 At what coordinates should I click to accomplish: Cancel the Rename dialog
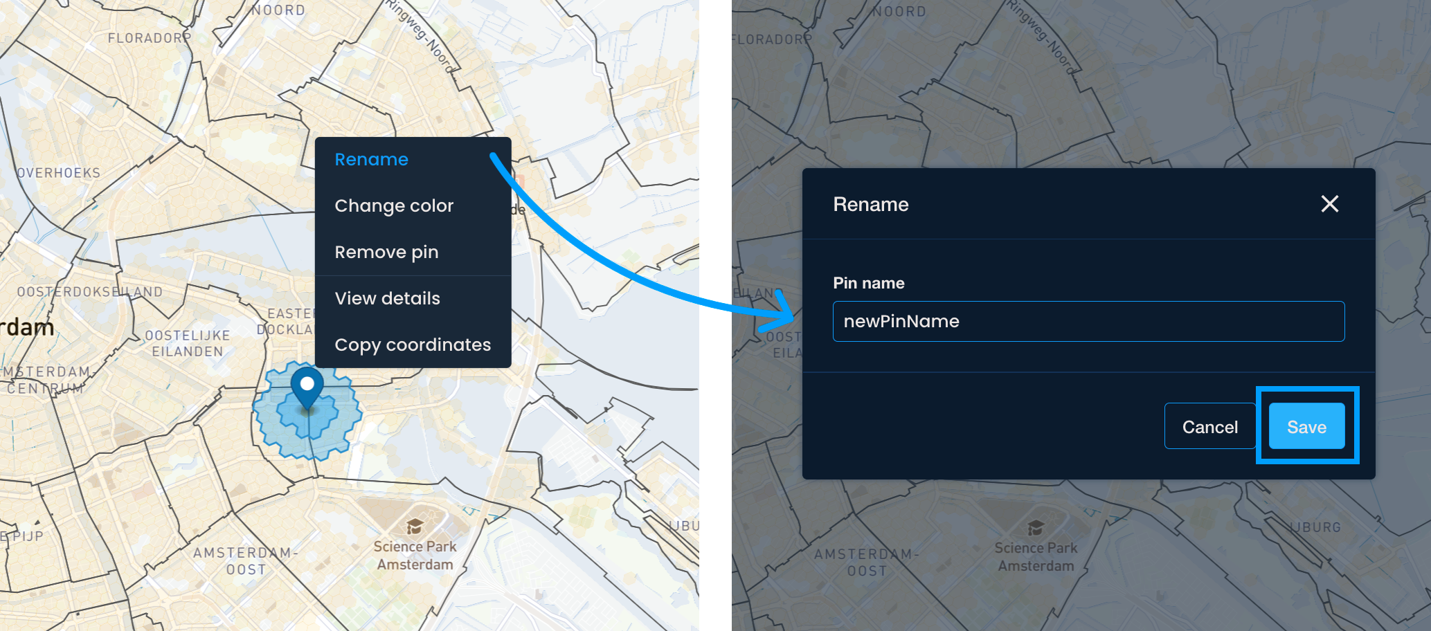[1209, 426]
